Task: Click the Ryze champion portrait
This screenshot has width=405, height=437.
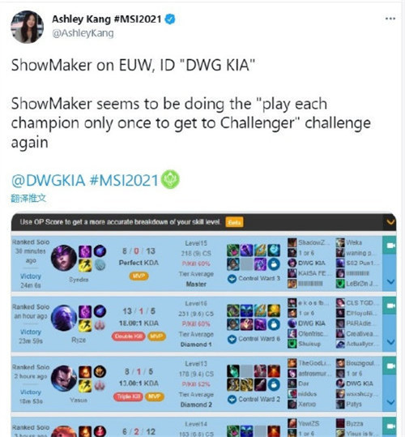Action: 64,318
